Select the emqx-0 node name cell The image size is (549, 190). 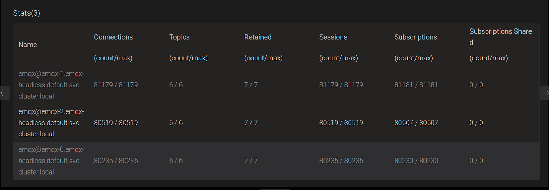click(51, 161)
